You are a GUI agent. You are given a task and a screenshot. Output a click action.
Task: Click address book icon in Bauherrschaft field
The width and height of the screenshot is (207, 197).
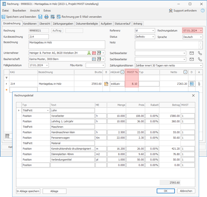(x=99, y=59)
